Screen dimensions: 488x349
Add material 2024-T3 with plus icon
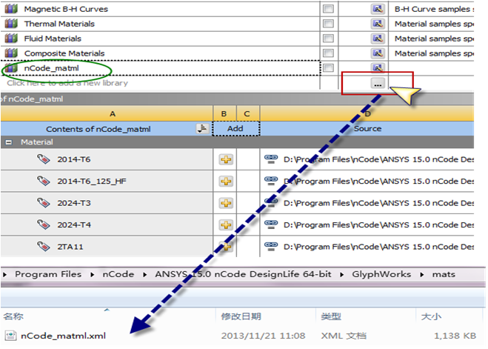226,203
